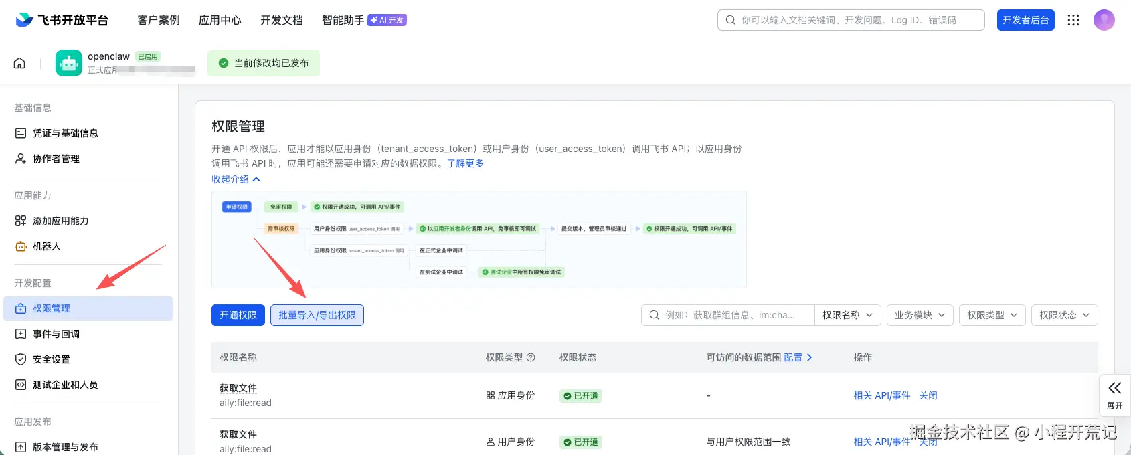Click the help icon next to 权限类型

click(531, 357)
